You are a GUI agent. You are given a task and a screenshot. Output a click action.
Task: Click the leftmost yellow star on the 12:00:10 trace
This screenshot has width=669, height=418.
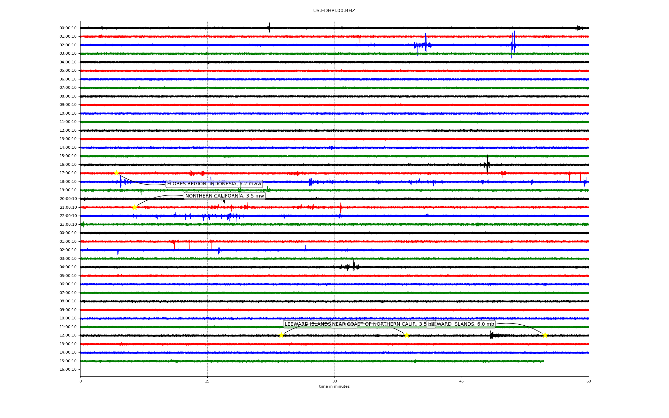[x=281, y=335]
